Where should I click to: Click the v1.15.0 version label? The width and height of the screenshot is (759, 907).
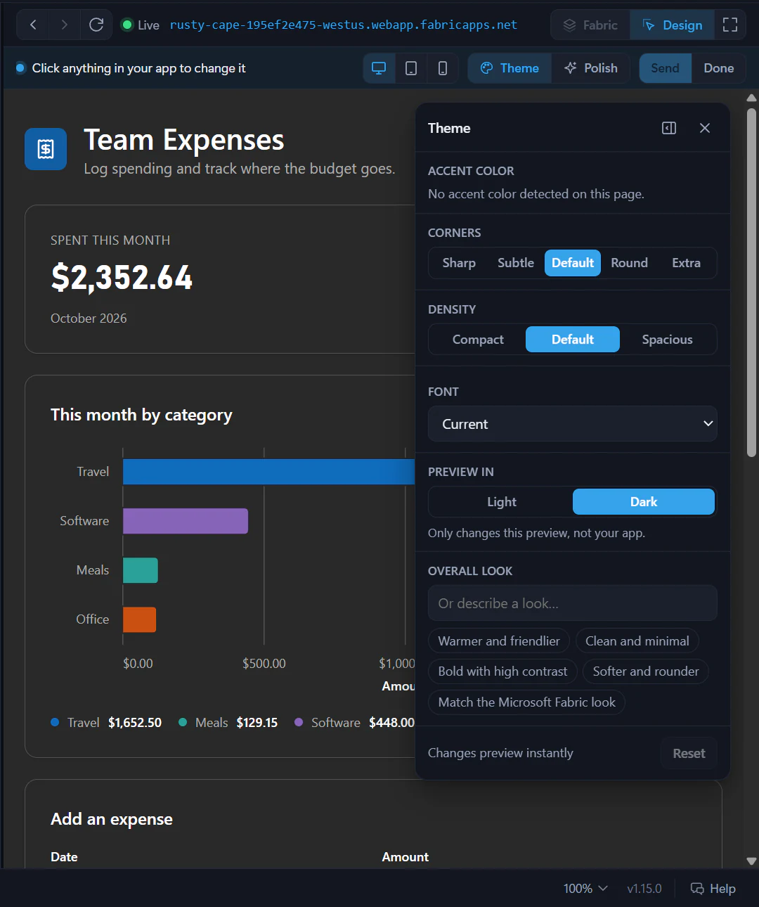coord(644,889)
